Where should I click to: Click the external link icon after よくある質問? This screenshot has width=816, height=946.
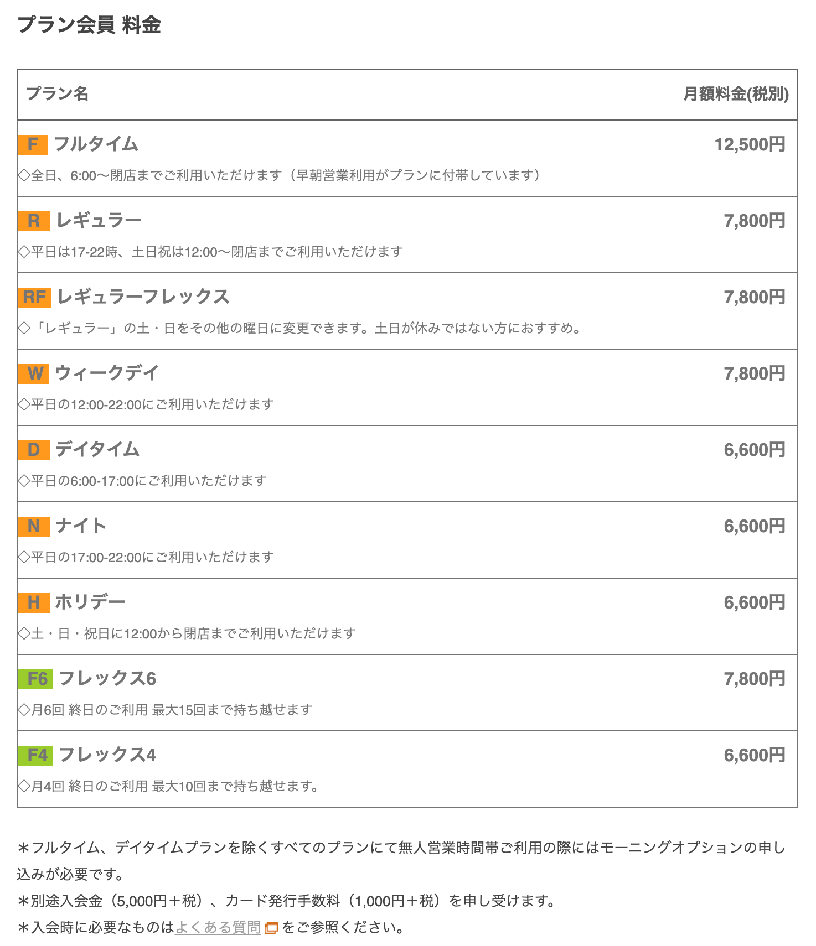tap(271, 928)
